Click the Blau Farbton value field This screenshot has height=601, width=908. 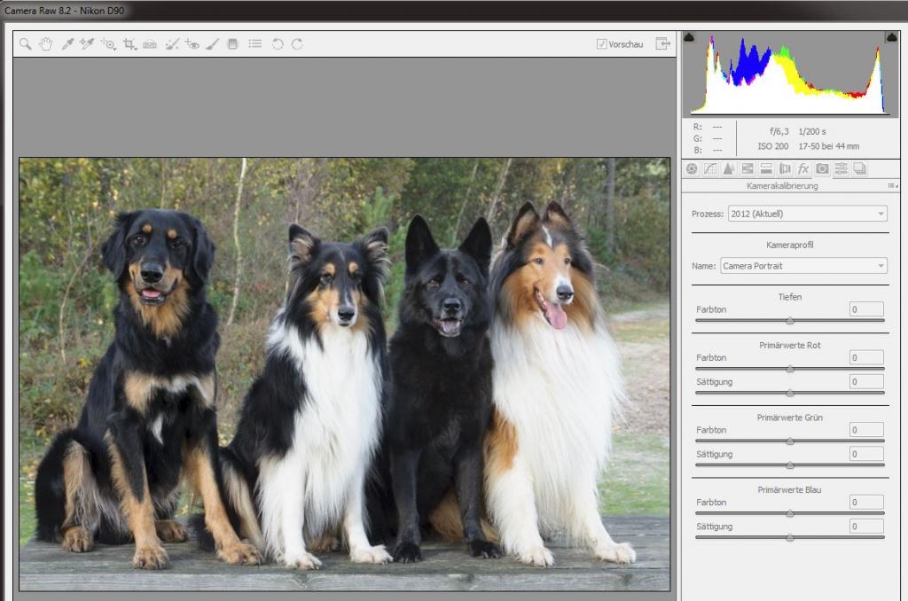pyautogui.click(x=866, y=502)
